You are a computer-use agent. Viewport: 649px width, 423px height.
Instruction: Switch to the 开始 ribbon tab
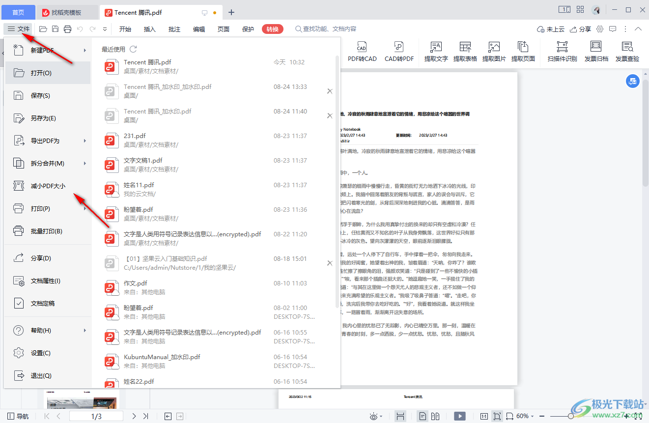point(125,29)
